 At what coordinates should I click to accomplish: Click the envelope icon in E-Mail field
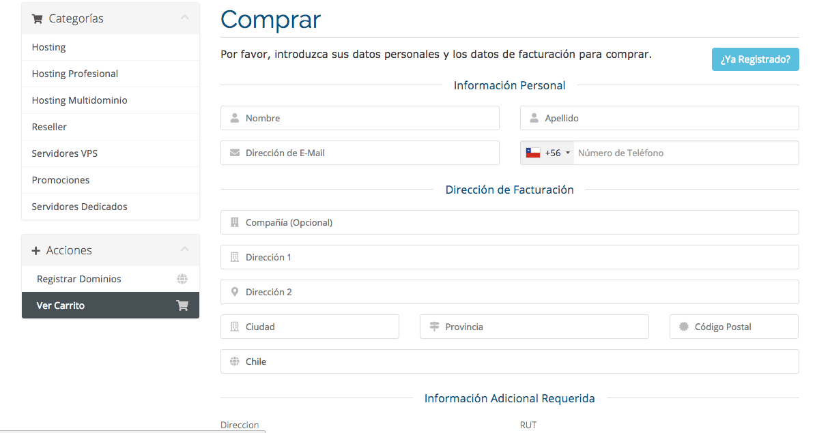(x=235, y=153)
